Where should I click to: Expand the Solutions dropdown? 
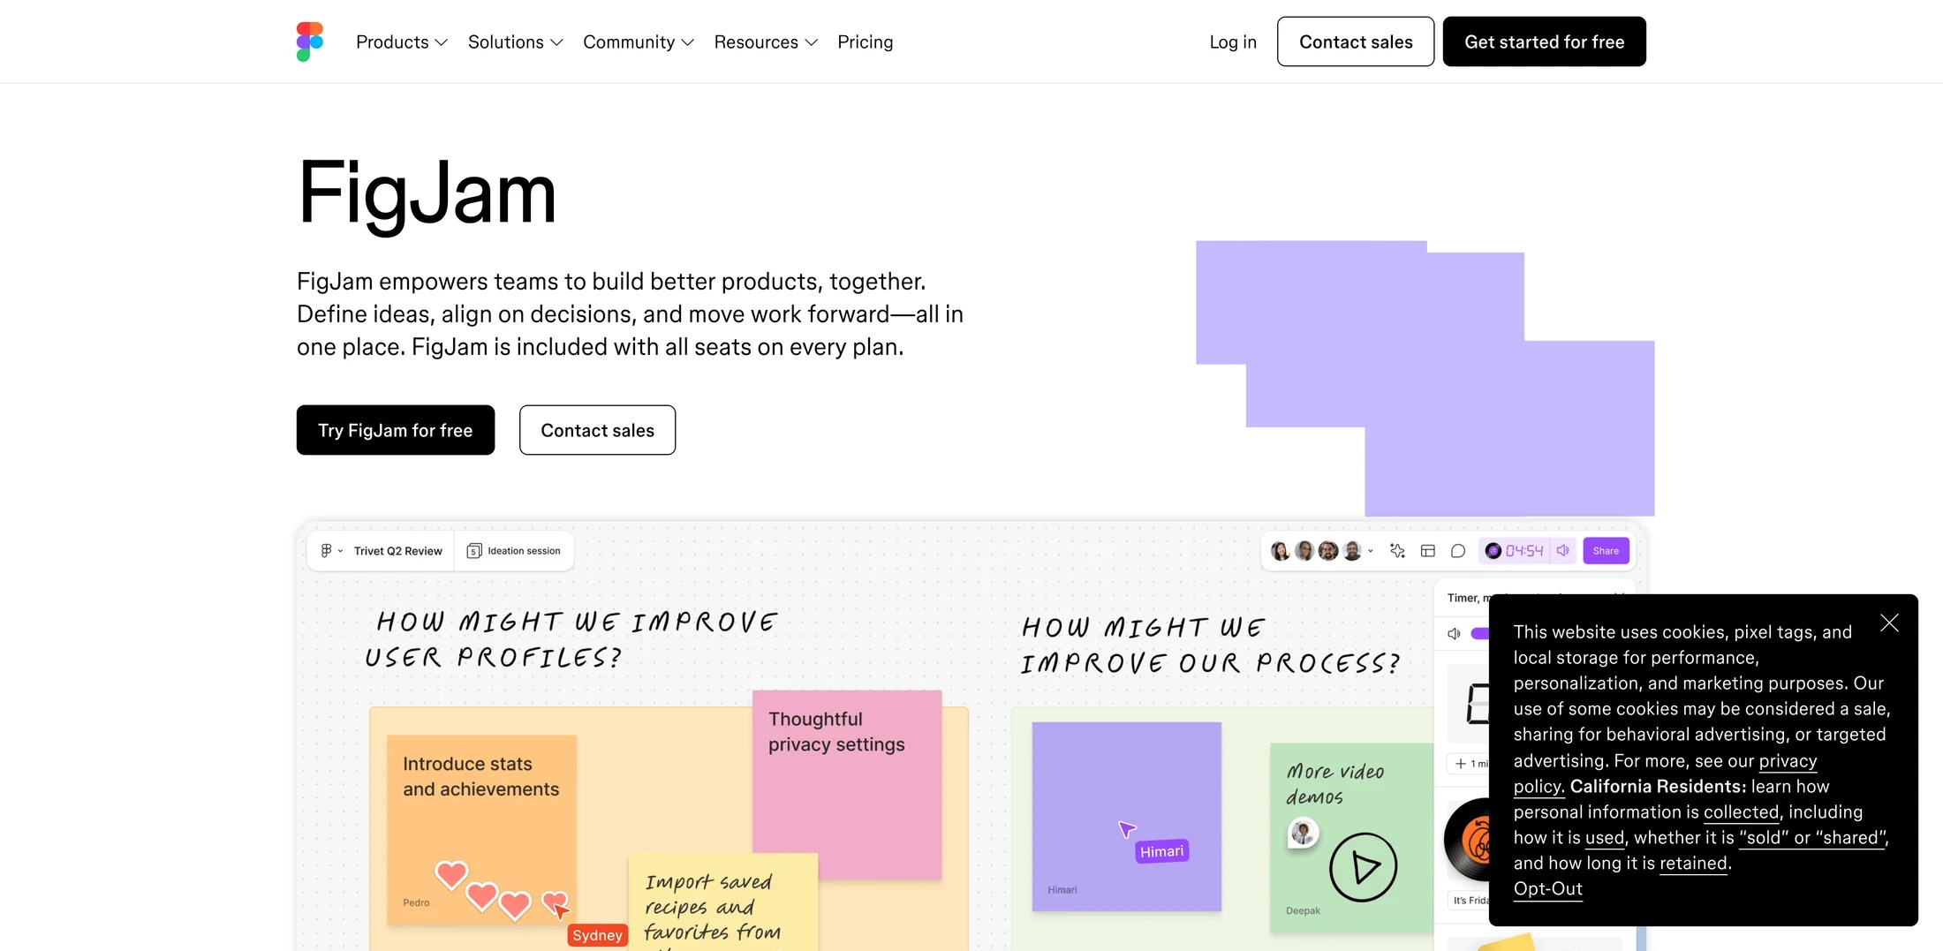click(x=516, y=42)
